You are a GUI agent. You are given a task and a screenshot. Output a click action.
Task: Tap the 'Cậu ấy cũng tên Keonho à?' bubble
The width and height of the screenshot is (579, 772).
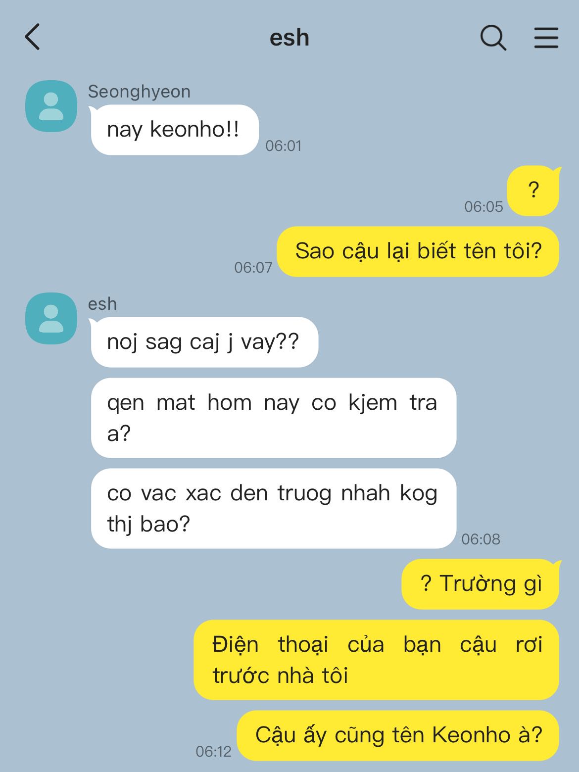pos(398,735)
